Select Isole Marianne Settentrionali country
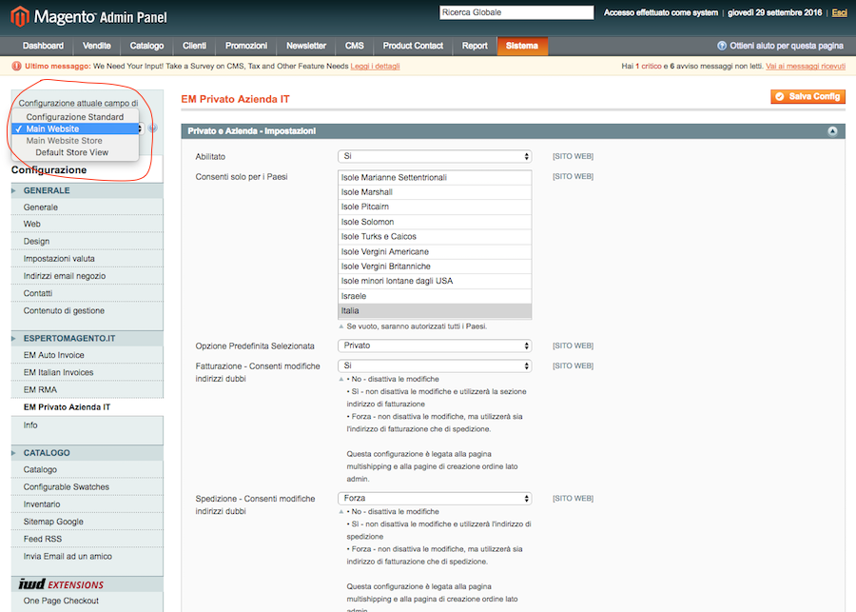This screenshot has width=856, height=612. pos(435,178)
